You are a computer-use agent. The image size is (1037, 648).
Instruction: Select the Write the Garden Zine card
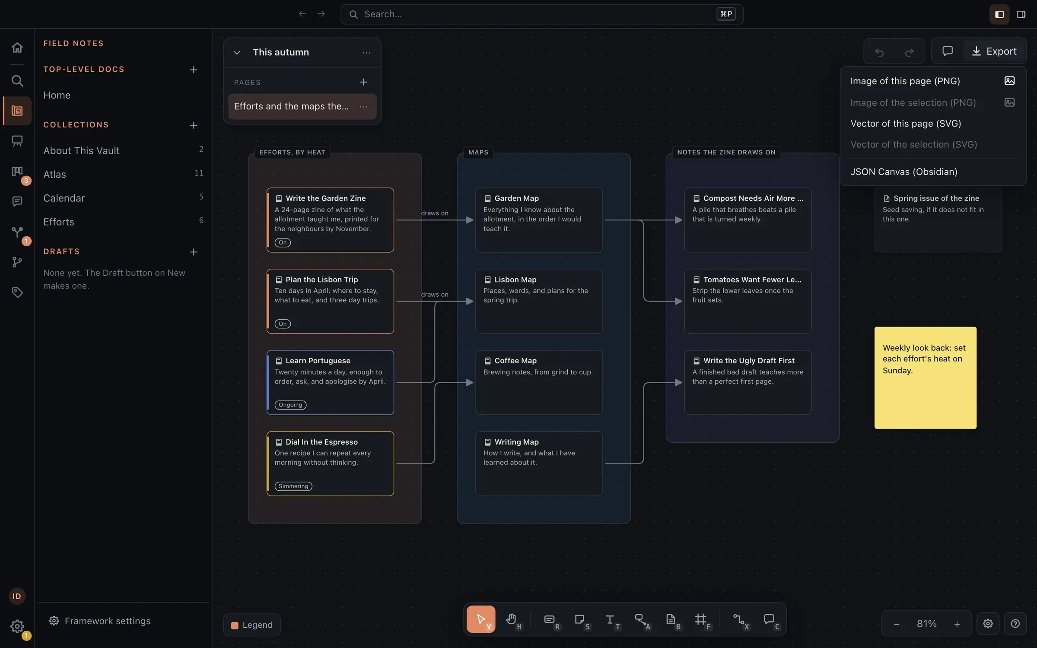pyautogui.click(x=330, y=220)
